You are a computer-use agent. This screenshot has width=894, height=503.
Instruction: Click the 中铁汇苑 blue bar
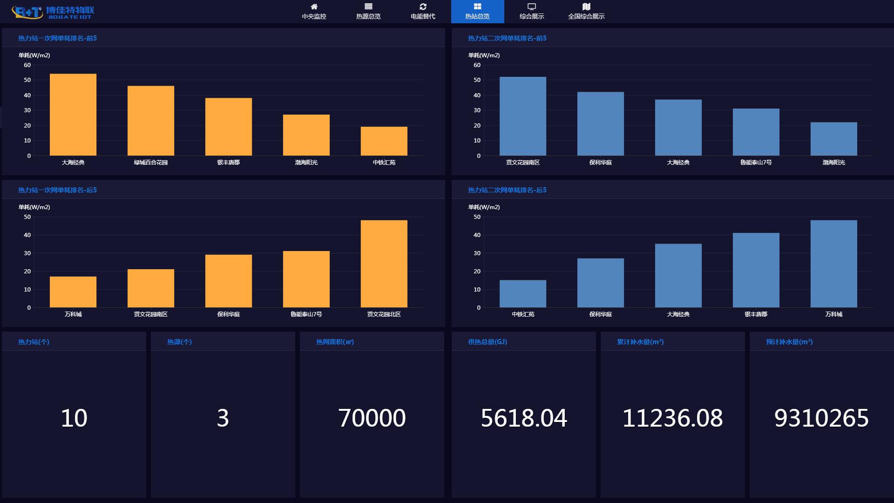coord(523,293)
